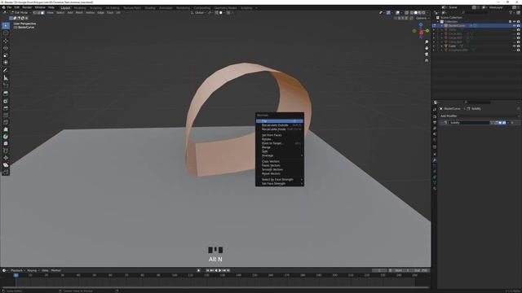Select the Extrude Region tool
The width and height of the screenshot is (522, 293).
[6, 94]
